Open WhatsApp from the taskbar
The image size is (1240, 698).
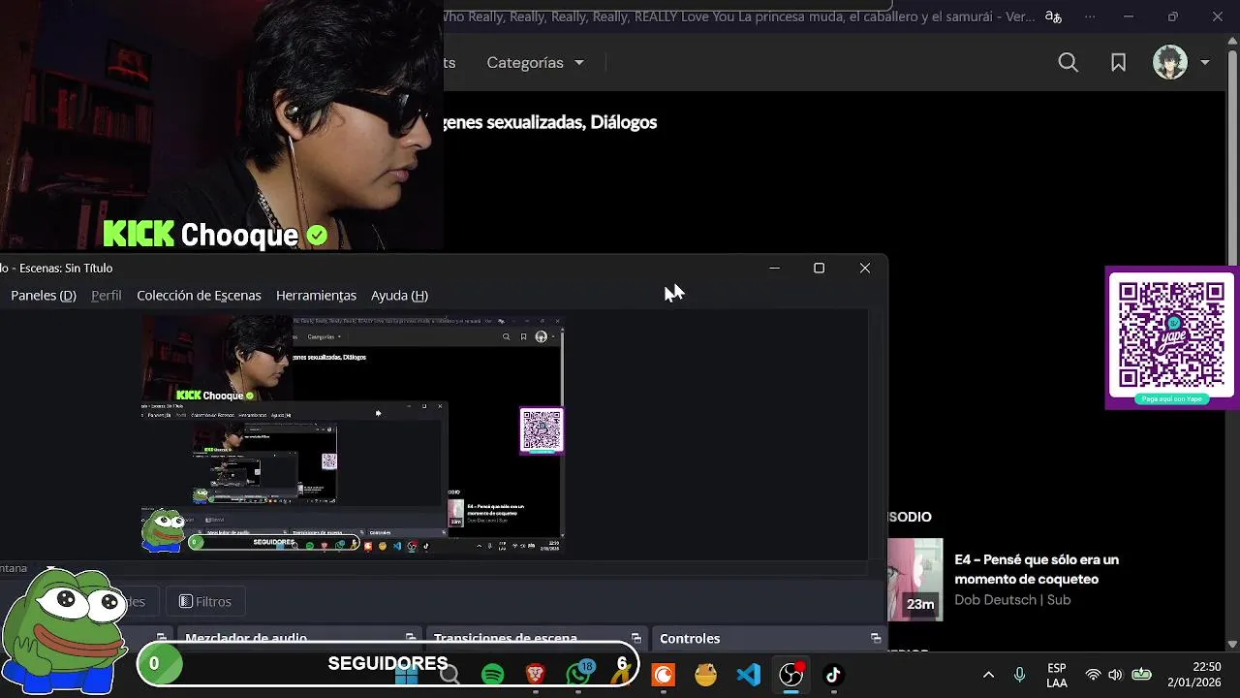click(x=579, y=675)
